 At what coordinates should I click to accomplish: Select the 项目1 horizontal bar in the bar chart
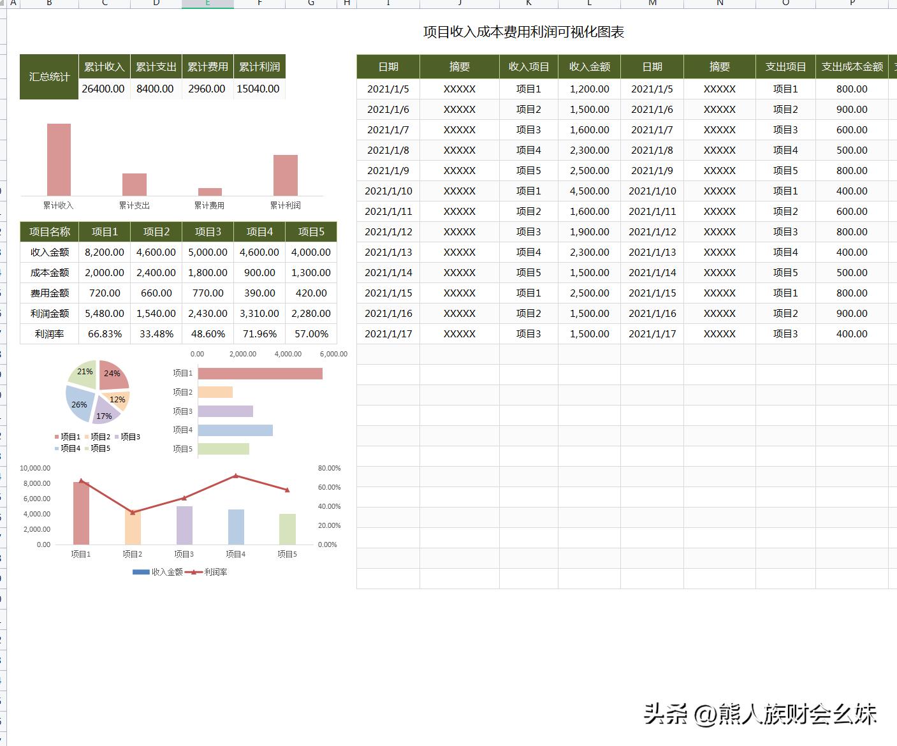260,373
